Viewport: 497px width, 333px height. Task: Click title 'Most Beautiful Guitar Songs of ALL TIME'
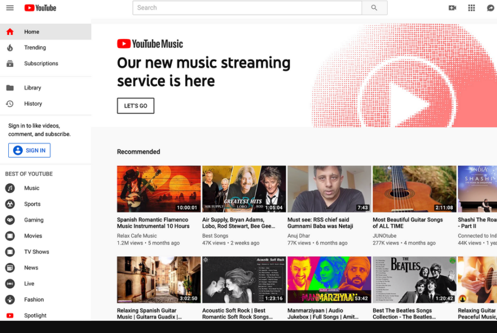(x=408, y=223)
